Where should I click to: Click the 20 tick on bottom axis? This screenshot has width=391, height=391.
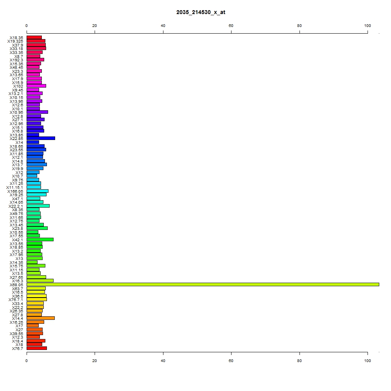click(x=95, y=361)
